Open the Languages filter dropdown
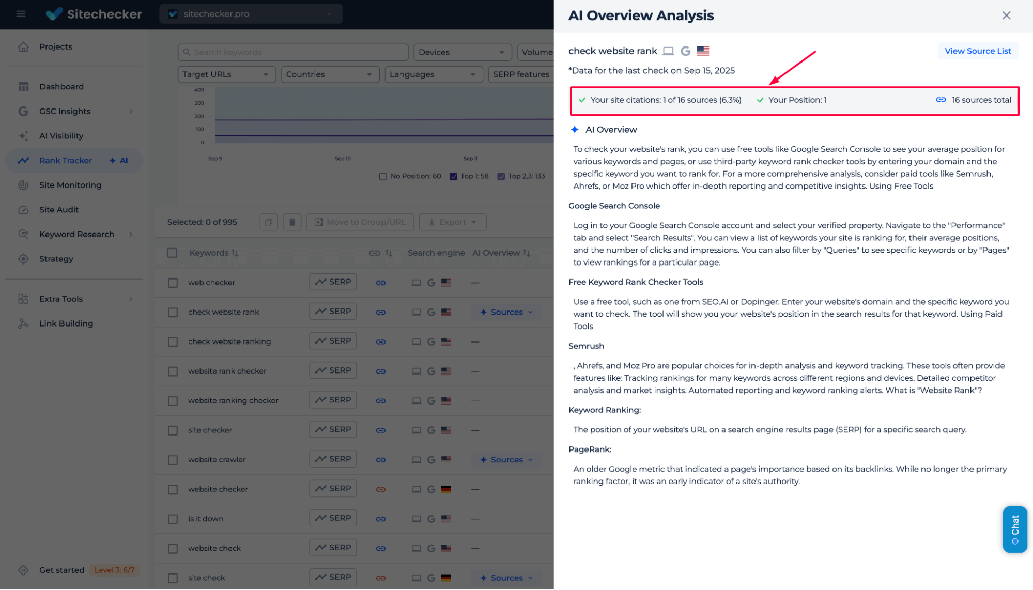Screen dimensions: 1033x590 coord(434,74)
